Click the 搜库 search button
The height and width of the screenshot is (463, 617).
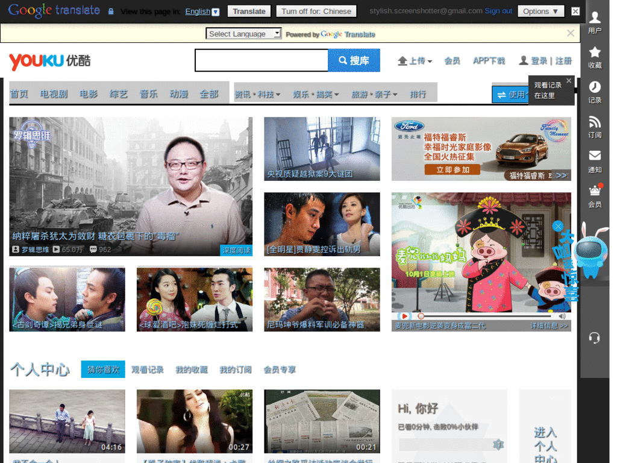pyautogui.click(x=354, y=60)
